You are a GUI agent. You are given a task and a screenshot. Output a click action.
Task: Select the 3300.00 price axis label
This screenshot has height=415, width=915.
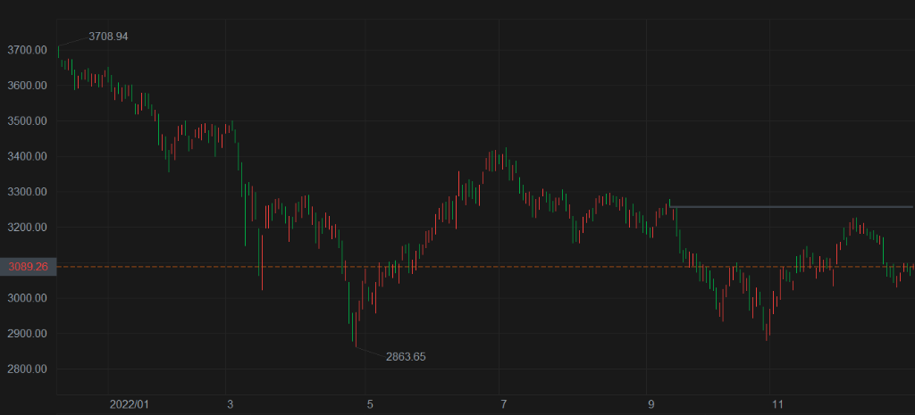point(27,192)
